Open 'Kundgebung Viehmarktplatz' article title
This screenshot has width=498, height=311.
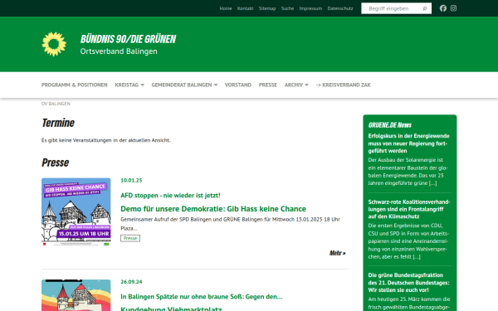click(x=171, y=309)
